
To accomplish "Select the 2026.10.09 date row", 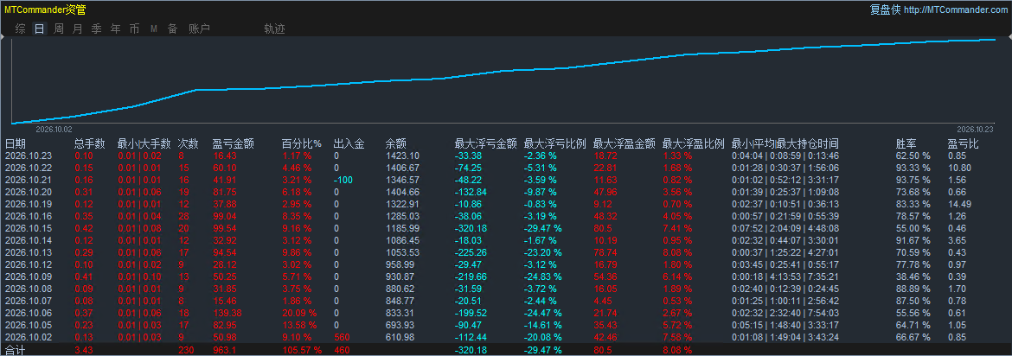I will tap(506, 276).
